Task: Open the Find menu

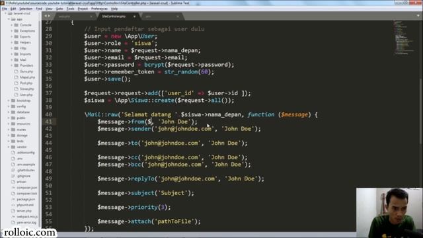Action: [39, 9]
